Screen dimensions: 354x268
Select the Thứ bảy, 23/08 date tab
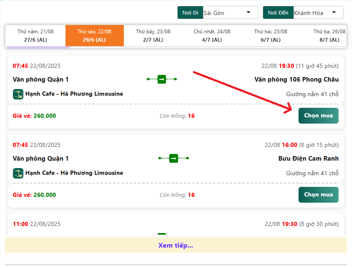tap(153, 36)
